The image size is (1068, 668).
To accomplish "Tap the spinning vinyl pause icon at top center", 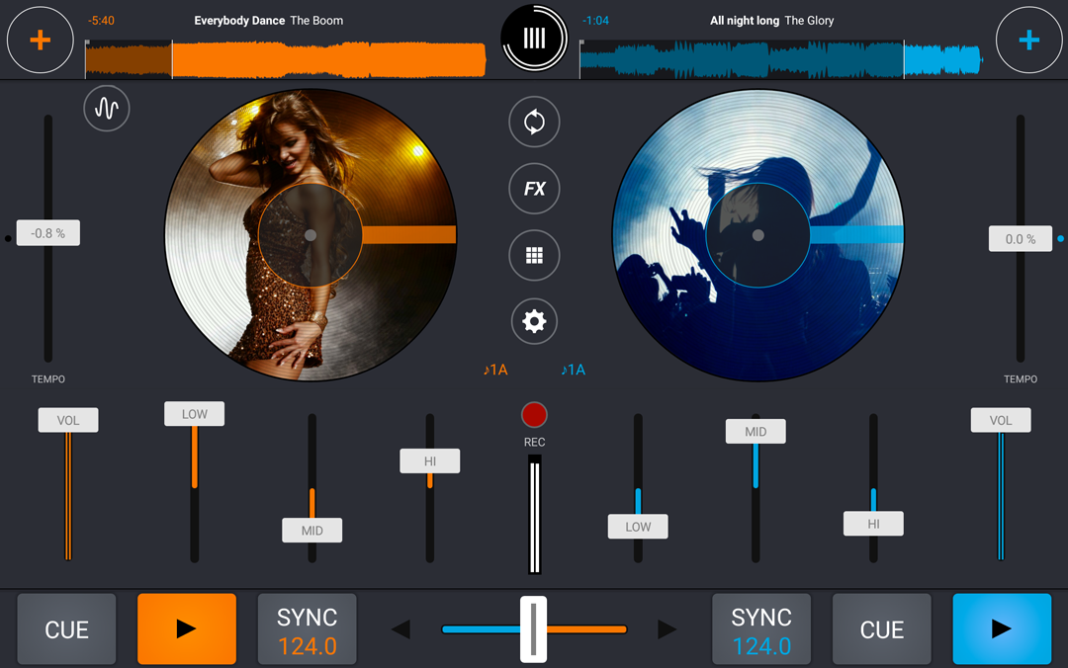I will click(534, 38).
